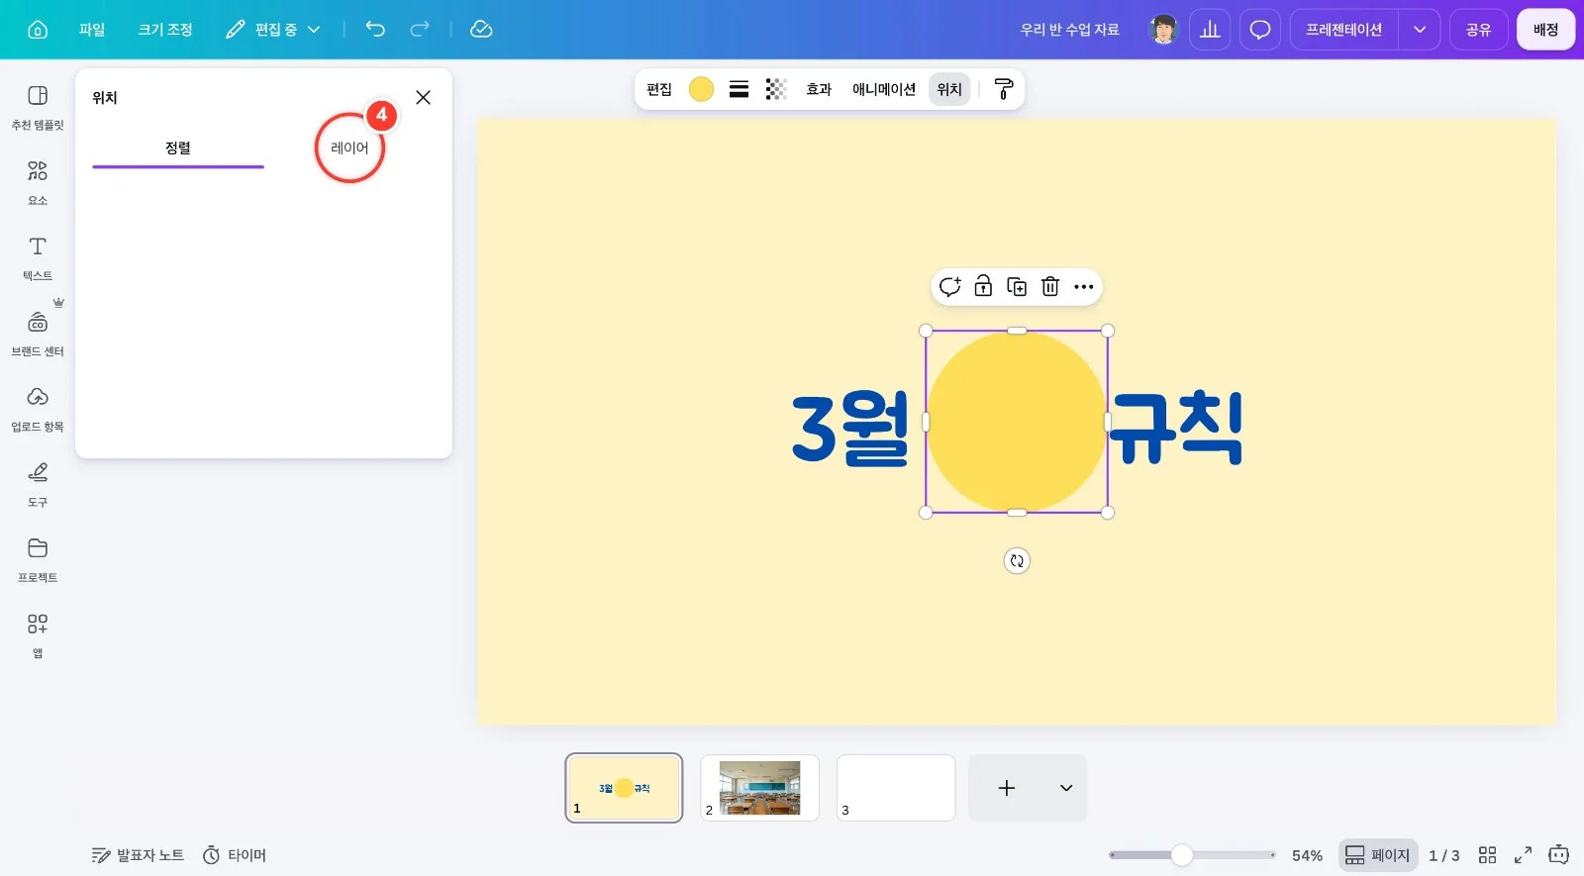
Task: Start 프레젠테이션 mode
Action: point(1343,30)
